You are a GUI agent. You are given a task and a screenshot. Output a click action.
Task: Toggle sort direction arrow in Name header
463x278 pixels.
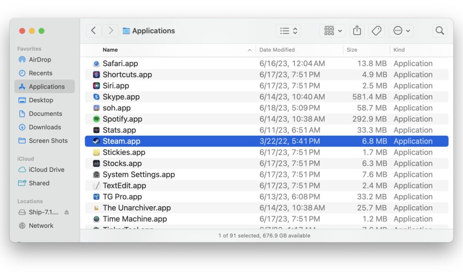[250, 50]
